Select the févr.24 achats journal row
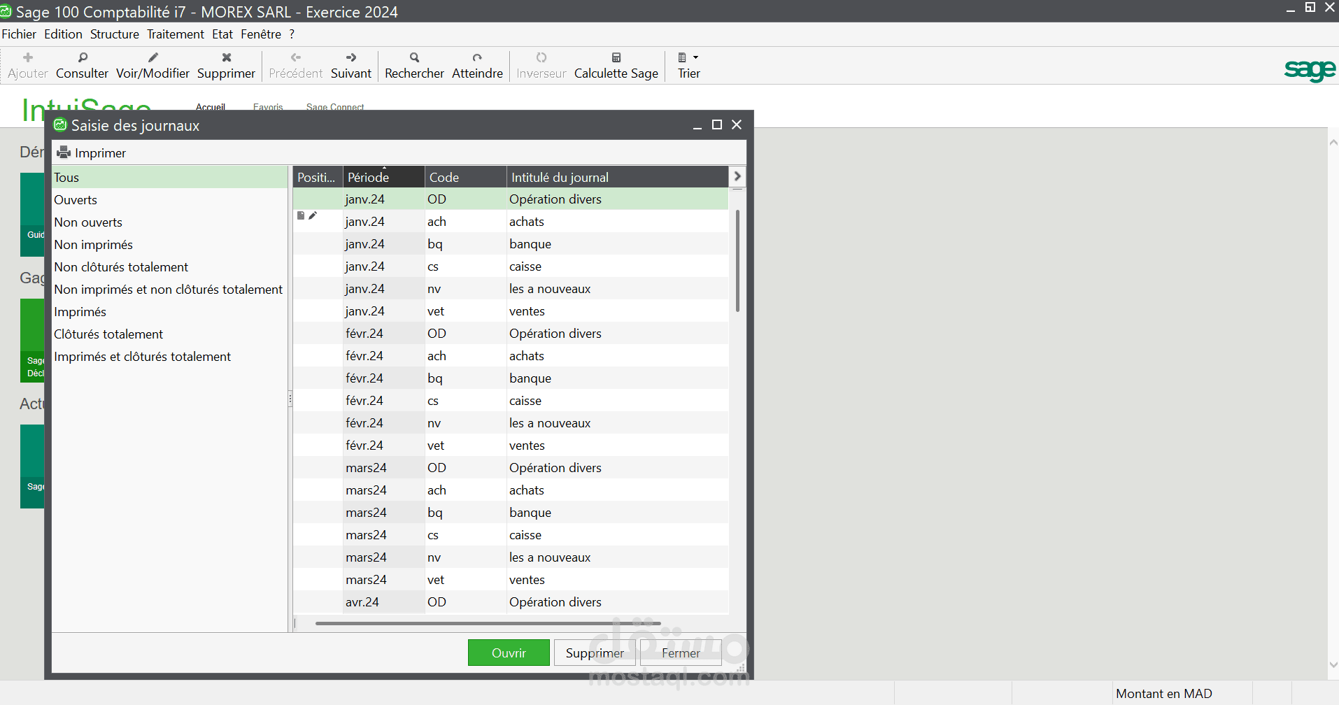Screen dimensions: 1339x705 click(511, 356)
